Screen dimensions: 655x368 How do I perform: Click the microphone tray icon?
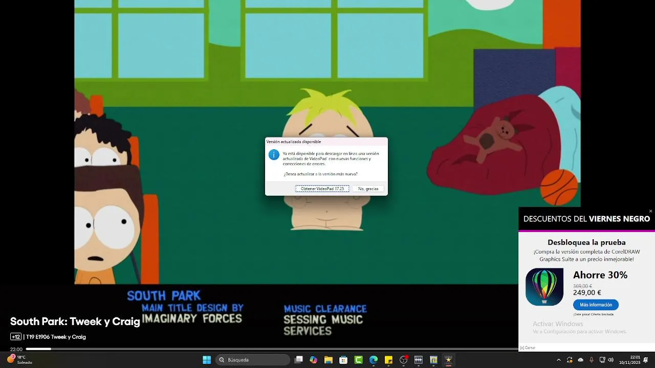tap(592, 360)
